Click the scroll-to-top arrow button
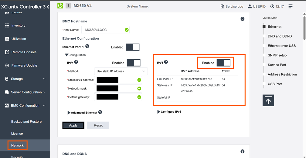Screen dimensions: 306x158 [268, 100]
